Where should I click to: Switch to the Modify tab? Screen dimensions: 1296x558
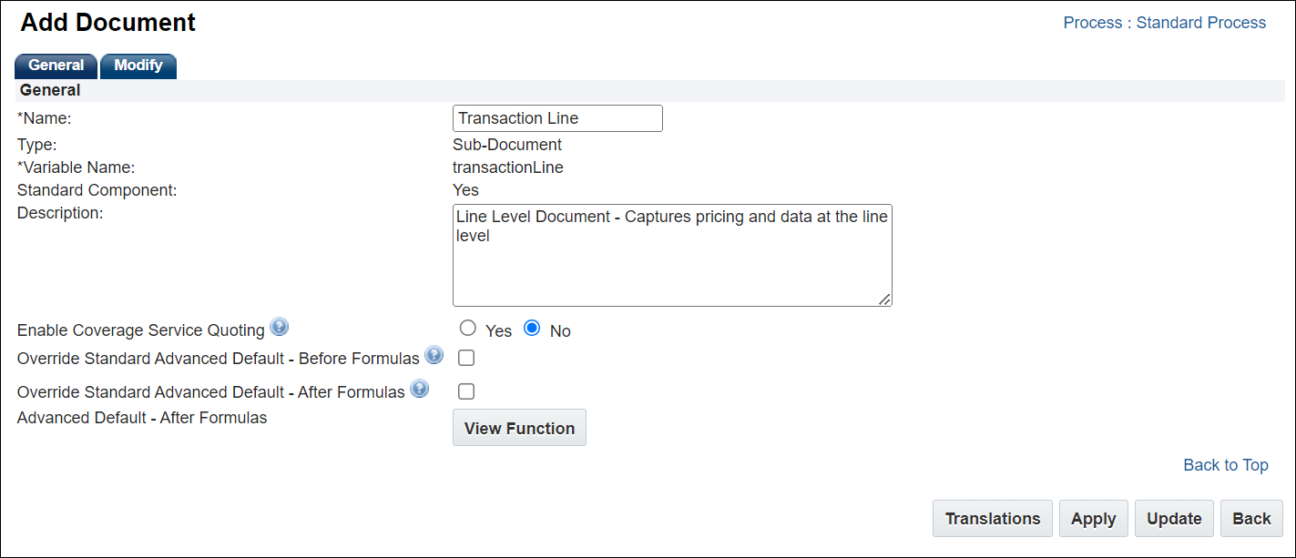point(138,66)
